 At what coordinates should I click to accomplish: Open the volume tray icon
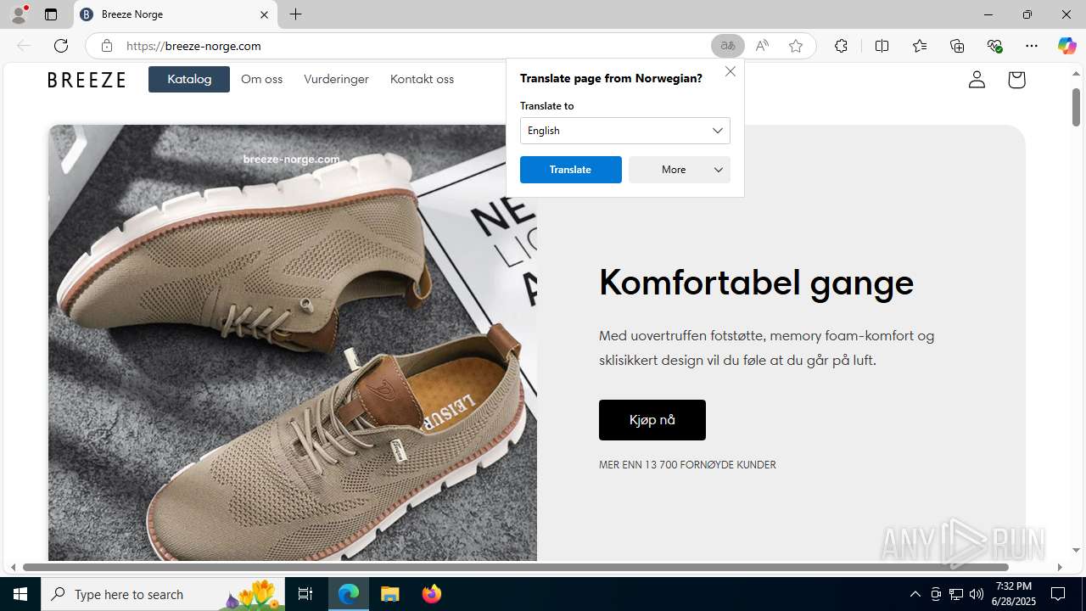pos(977,594)
